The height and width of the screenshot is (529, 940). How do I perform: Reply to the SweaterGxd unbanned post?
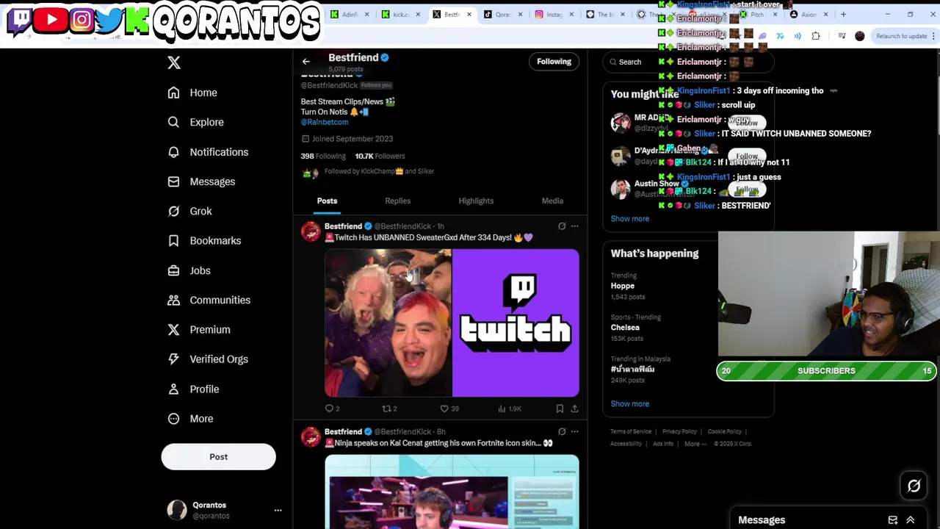(x=332, y=409)
